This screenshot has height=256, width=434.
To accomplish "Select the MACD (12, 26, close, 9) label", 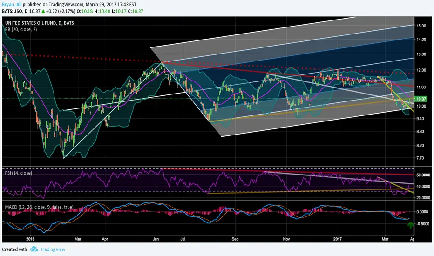I will (39, 207).
